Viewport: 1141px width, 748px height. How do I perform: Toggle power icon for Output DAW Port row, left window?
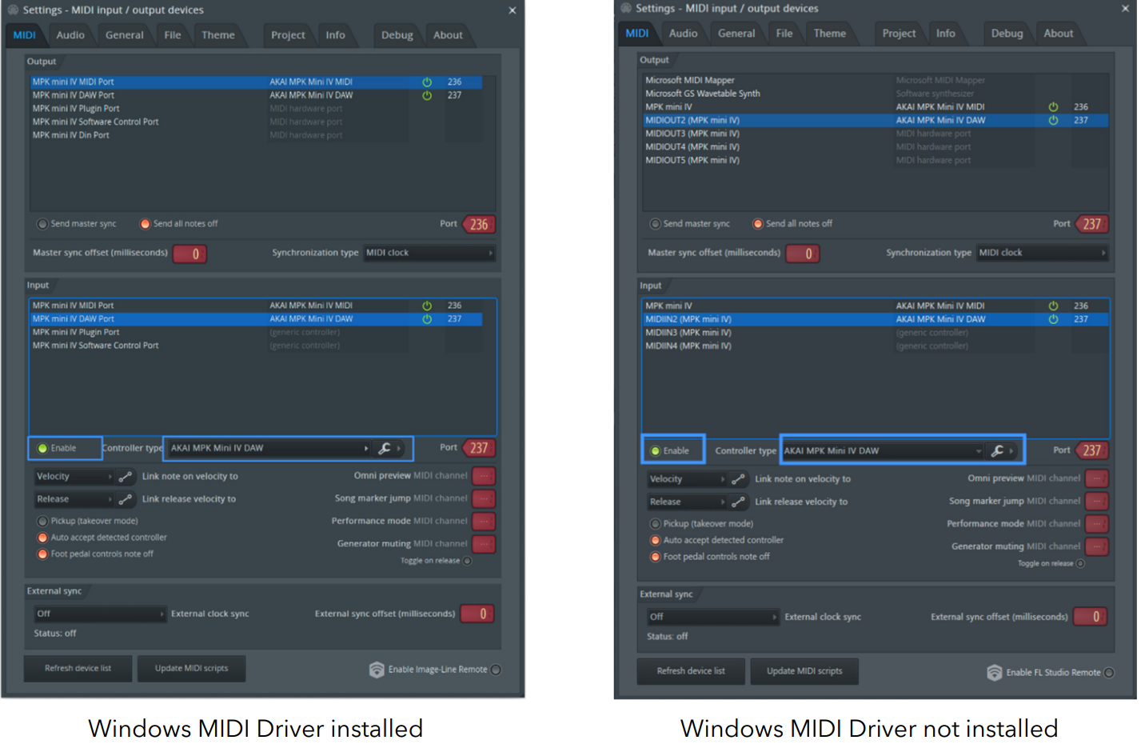tap(427, 96)
